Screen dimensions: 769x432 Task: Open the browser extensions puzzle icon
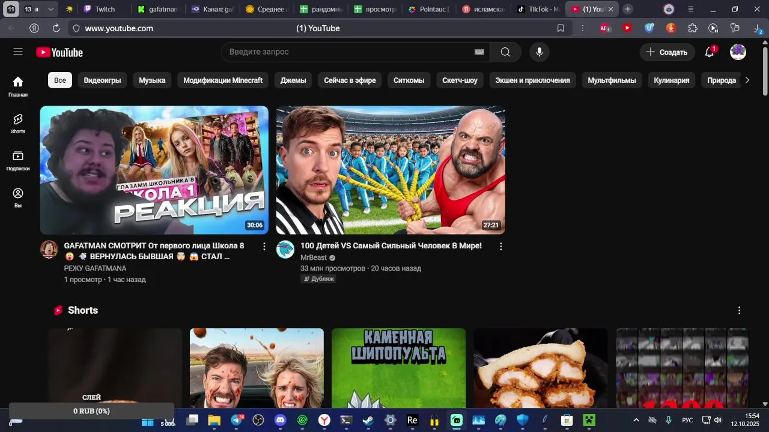[x=693, y=28]
